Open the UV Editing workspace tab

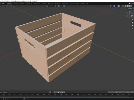coord(29,4)
